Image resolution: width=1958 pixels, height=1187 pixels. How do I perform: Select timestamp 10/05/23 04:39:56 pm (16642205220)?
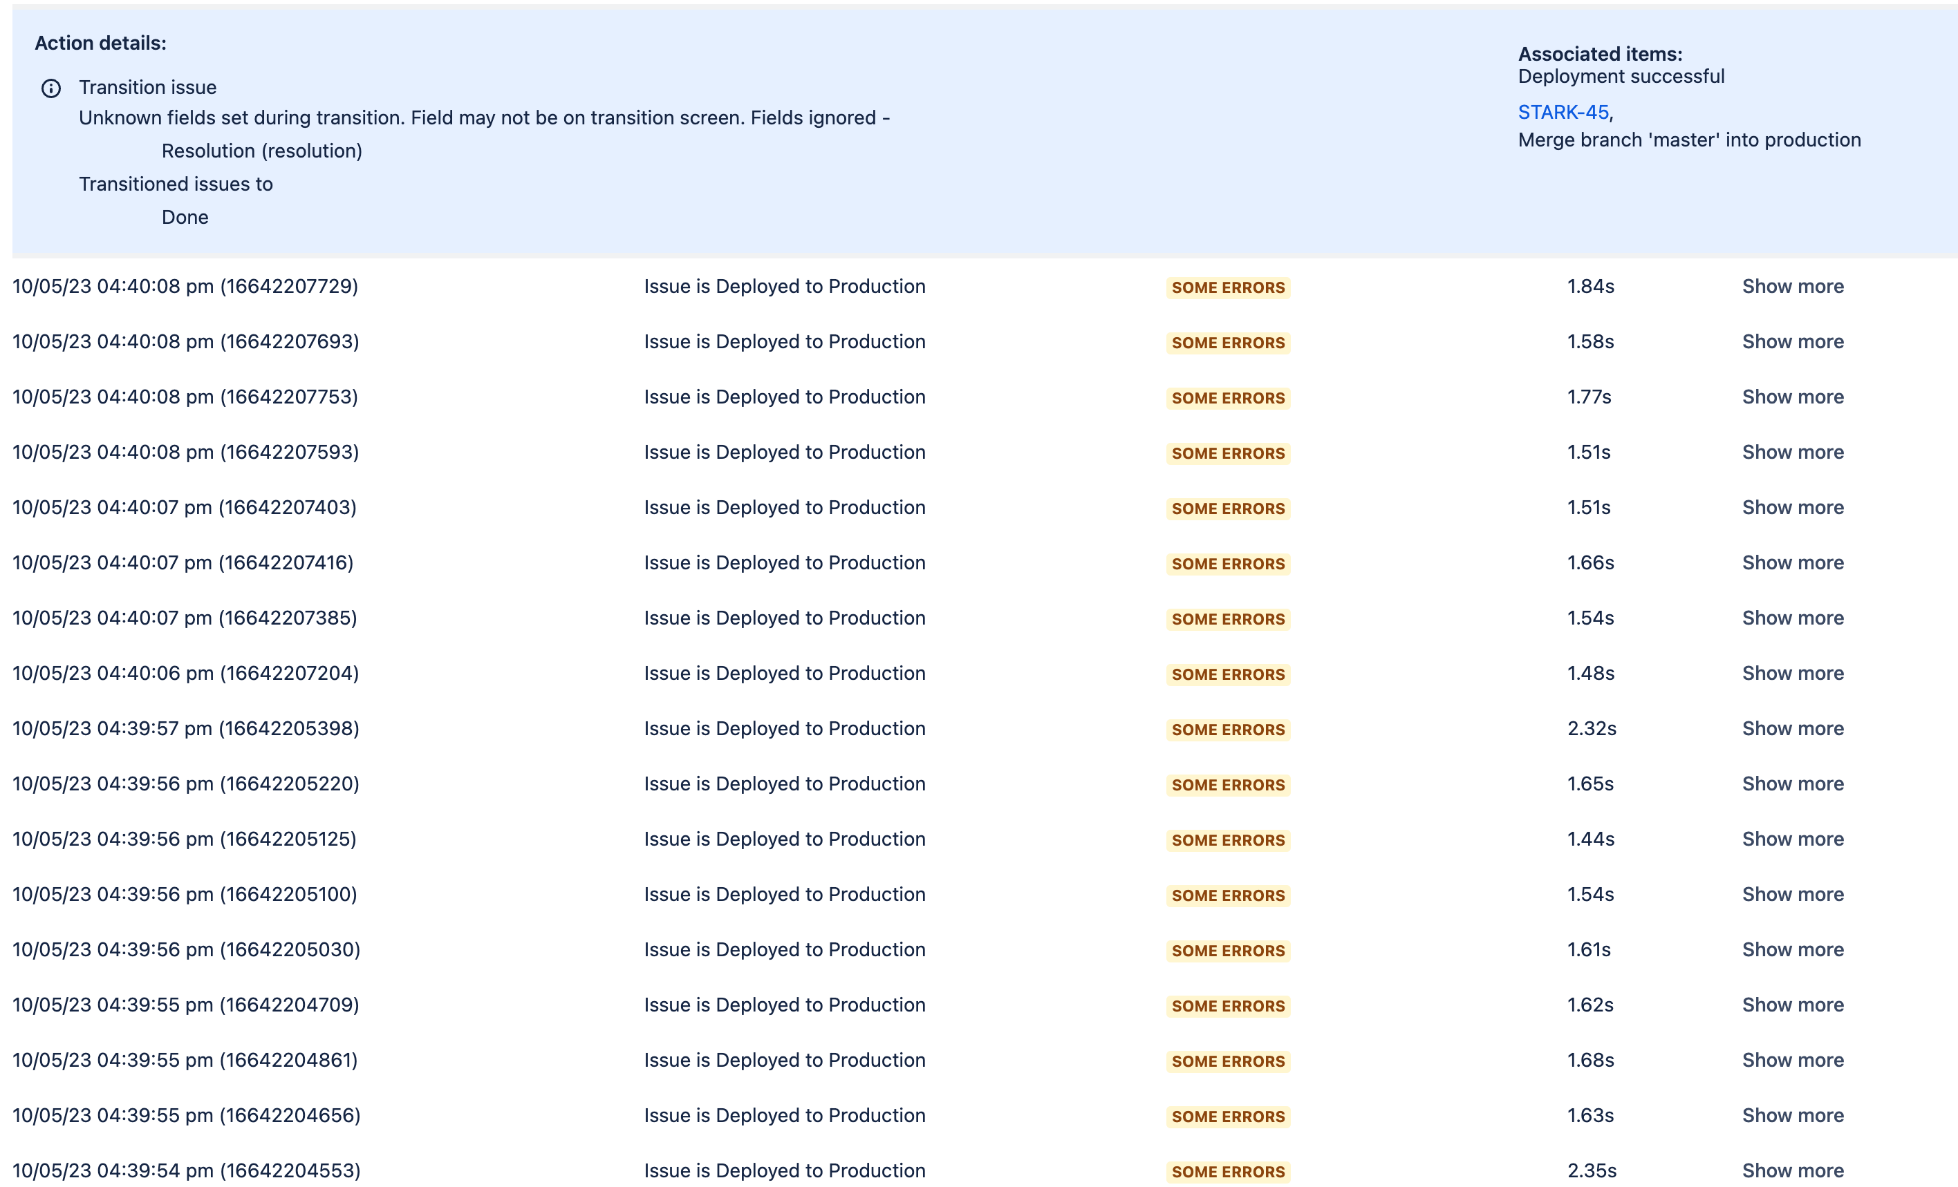[186, 784]
